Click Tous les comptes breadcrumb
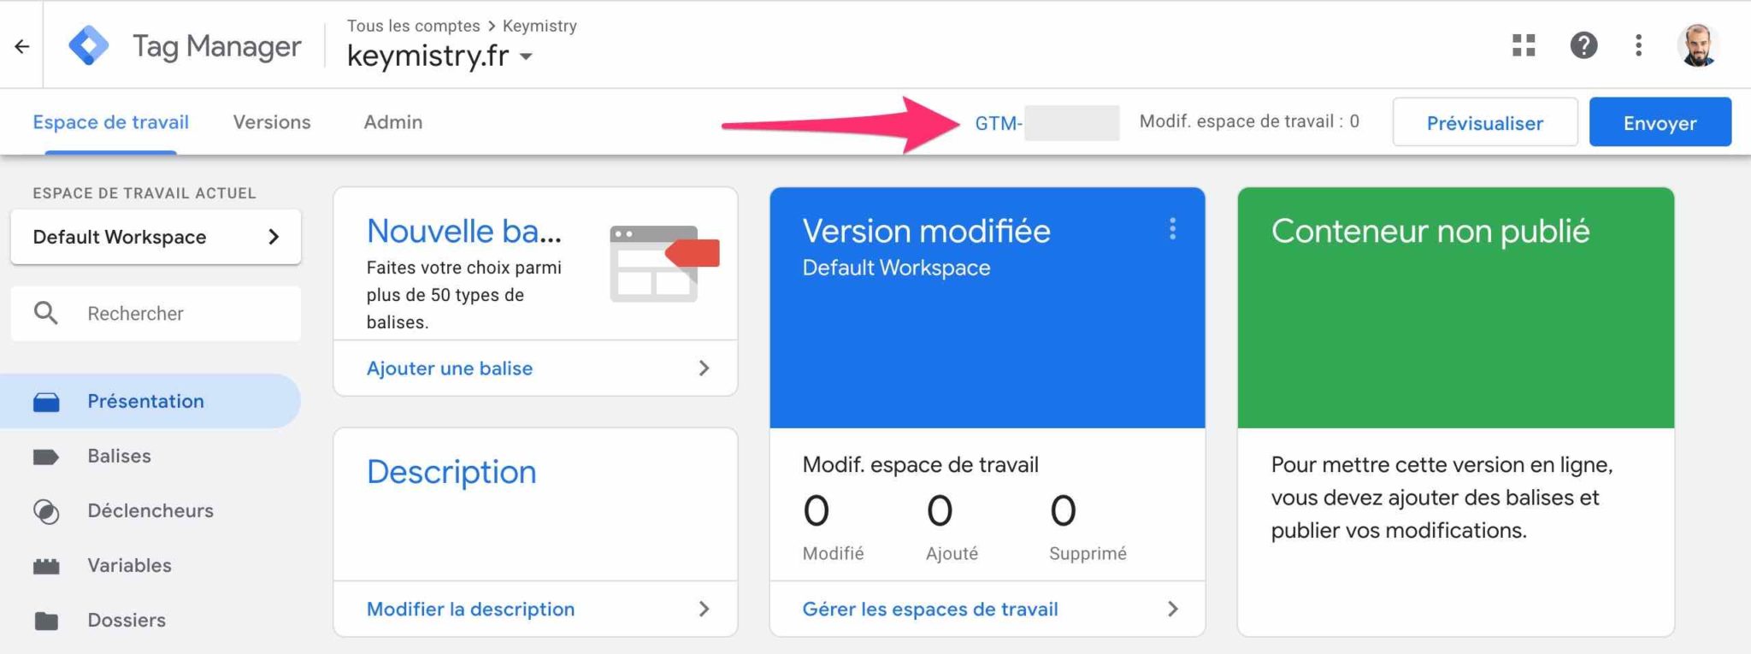Viewport: 1751px width, 654px height. coord(413,26)
